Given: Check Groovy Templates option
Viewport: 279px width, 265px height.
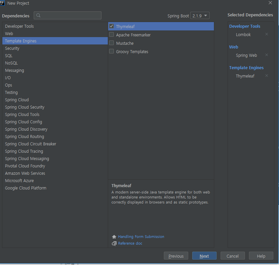Looking at the screenshot, I should 111,51.
